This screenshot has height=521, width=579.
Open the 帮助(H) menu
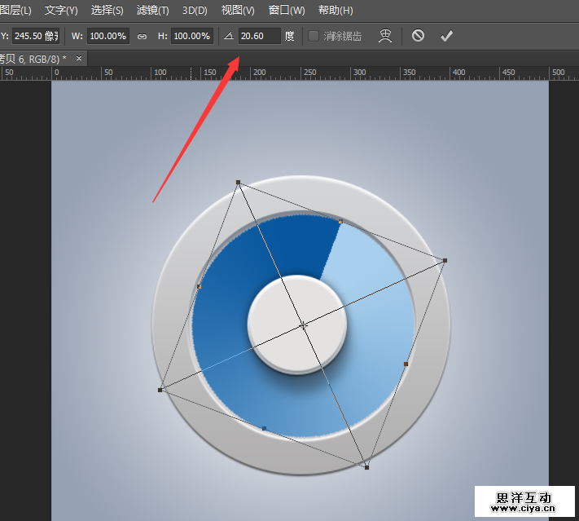[336, 11]
